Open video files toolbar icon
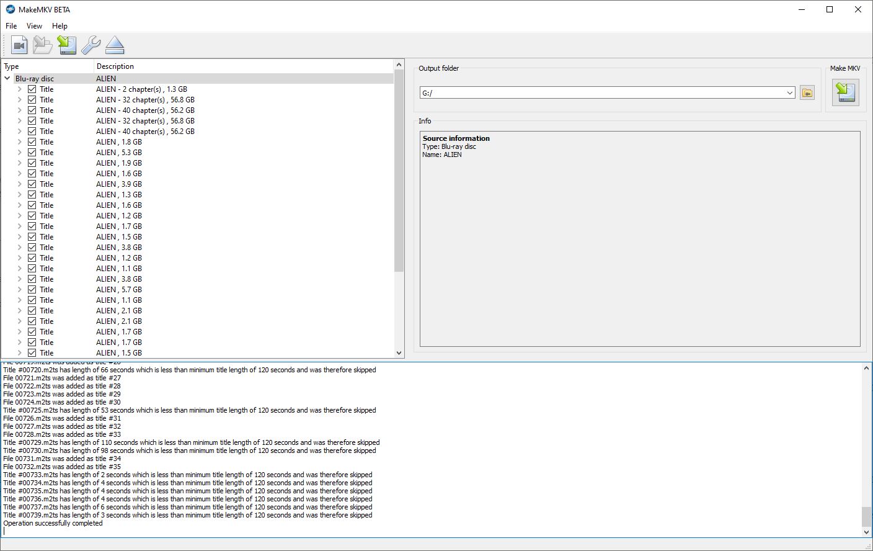 coord(19,45)
